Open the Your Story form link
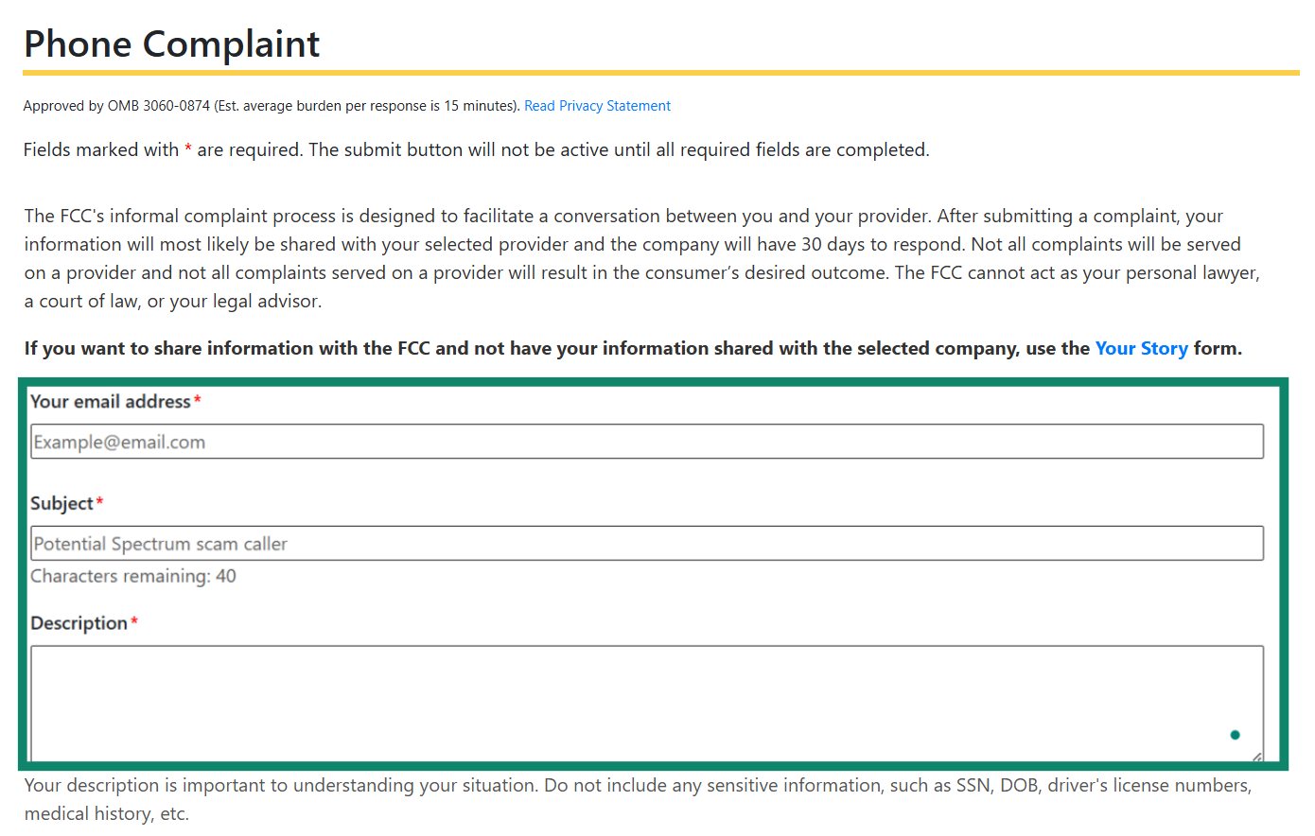1315x836 pixels. (1141, 348)
